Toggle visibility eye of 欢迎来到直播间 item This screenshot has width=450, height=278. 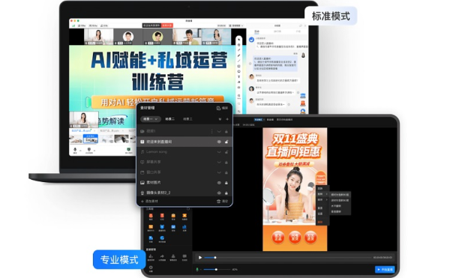click(x=219, y=142)
